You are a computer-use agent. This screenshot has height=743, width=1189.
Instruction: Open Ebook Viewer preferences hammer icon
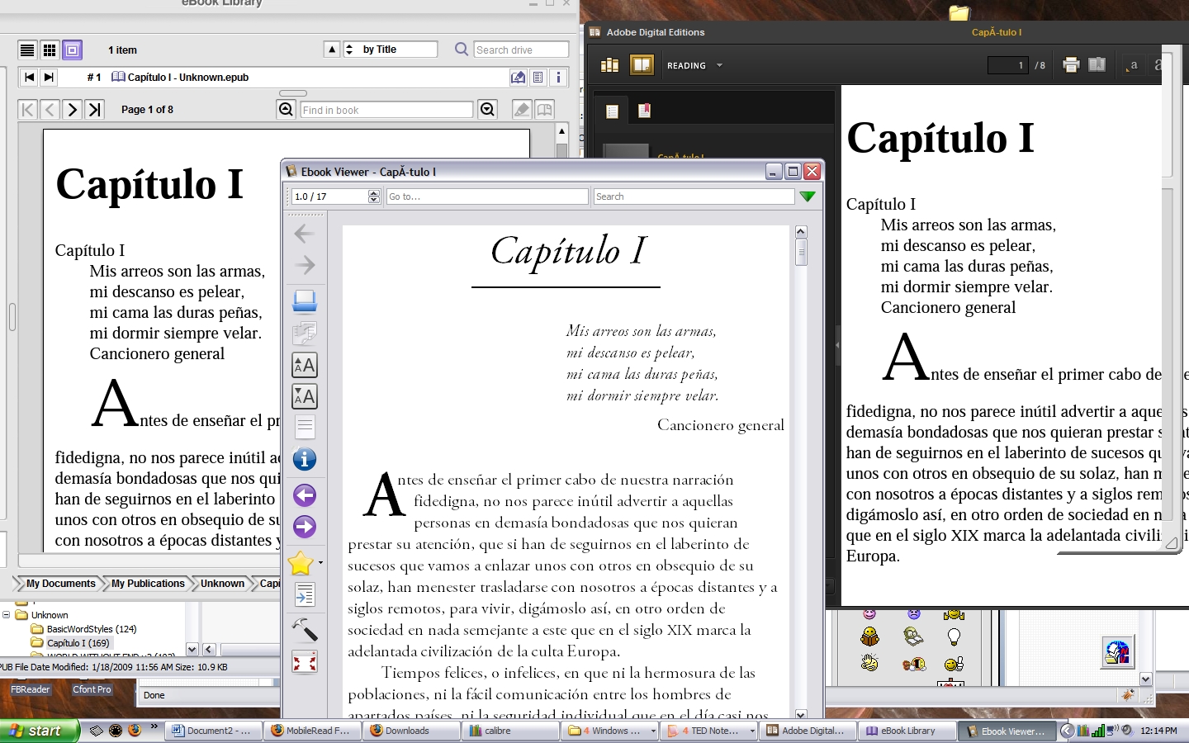(x=305, y=630)
